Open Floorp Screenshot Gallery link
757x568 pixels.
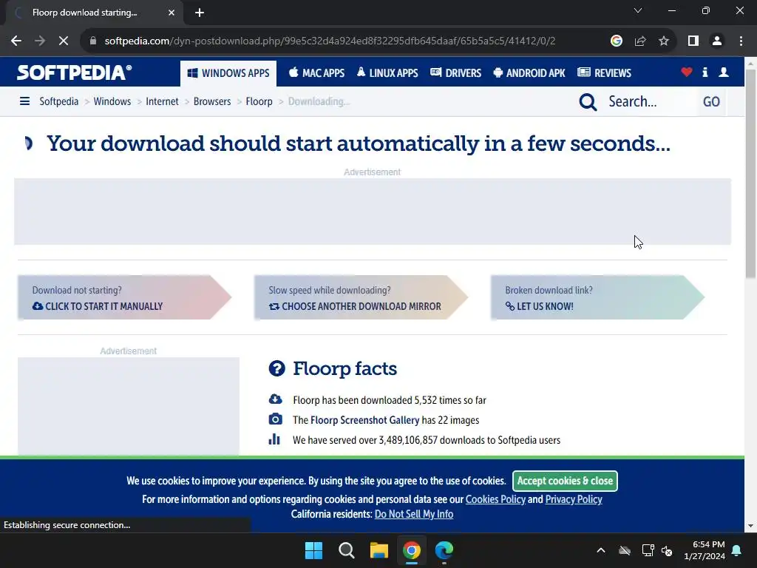(x=364, y=420)
